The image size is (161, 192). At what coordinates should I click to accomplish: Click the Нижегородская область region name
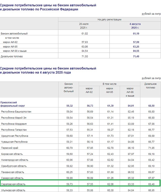pos(15,160)
